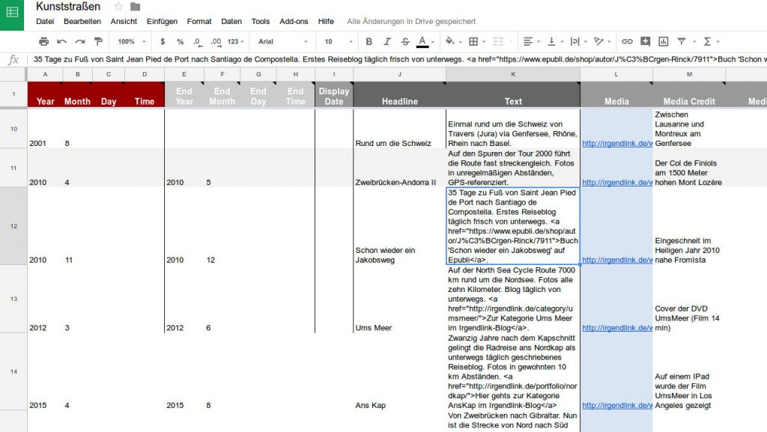
Task: Decrease decimal places for selected cell
Action: [x=196, y=41]
